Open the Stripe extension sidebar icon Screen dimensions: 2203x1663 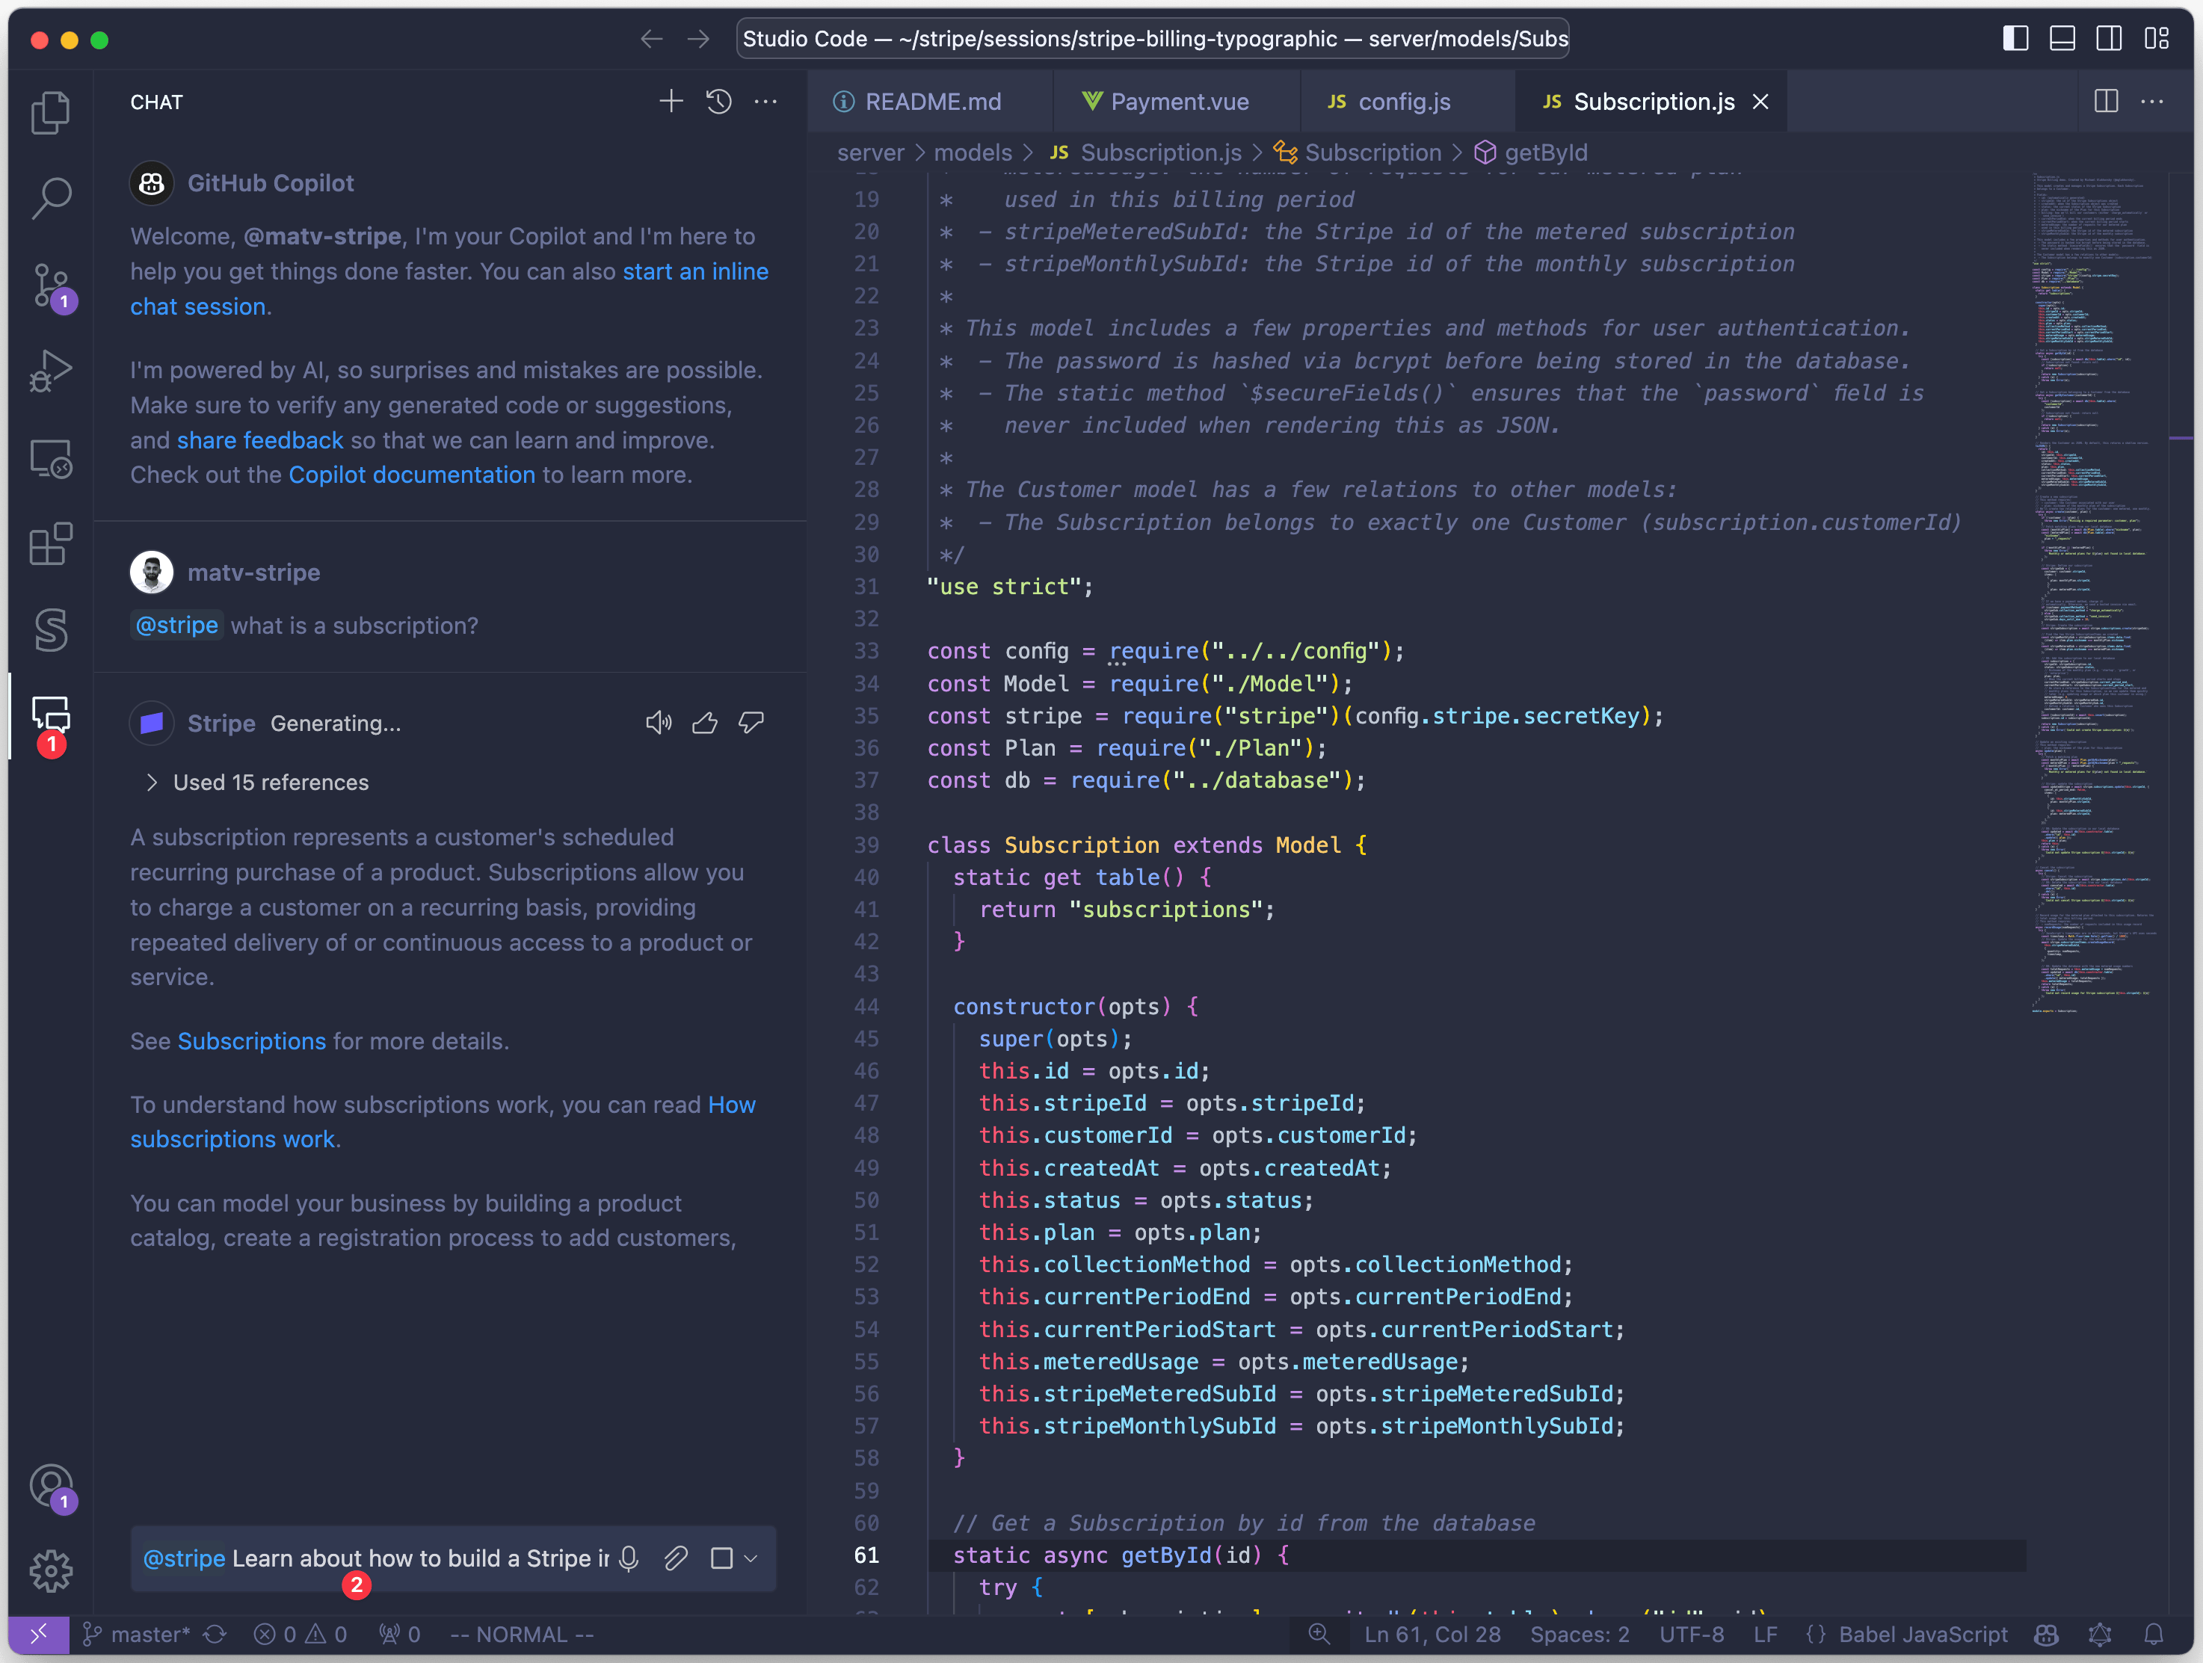(x=51, y=629)
